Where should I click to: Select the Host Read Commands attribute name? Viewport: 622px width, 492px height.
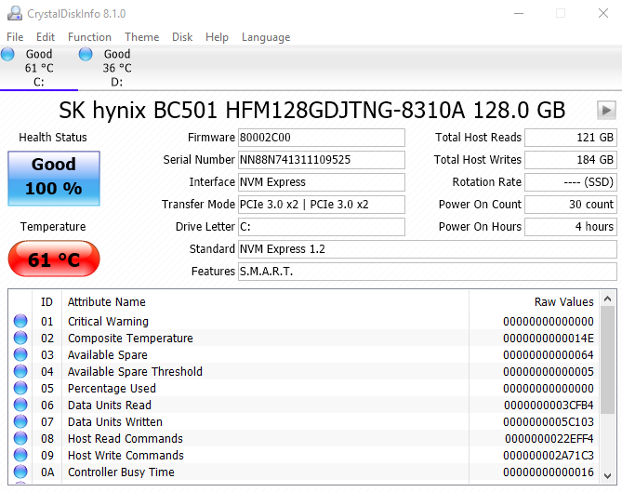(x=126, y=438)
